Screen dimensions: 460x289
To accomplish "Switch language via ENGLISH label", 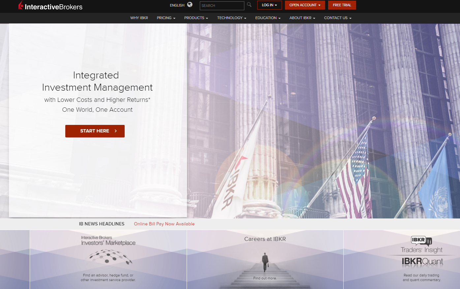I will [x=177, y=5].
